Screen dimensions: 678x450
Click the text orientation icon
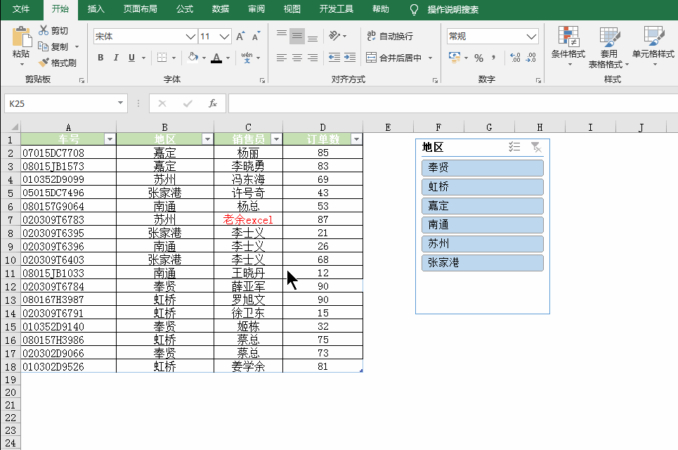(334, 35)
